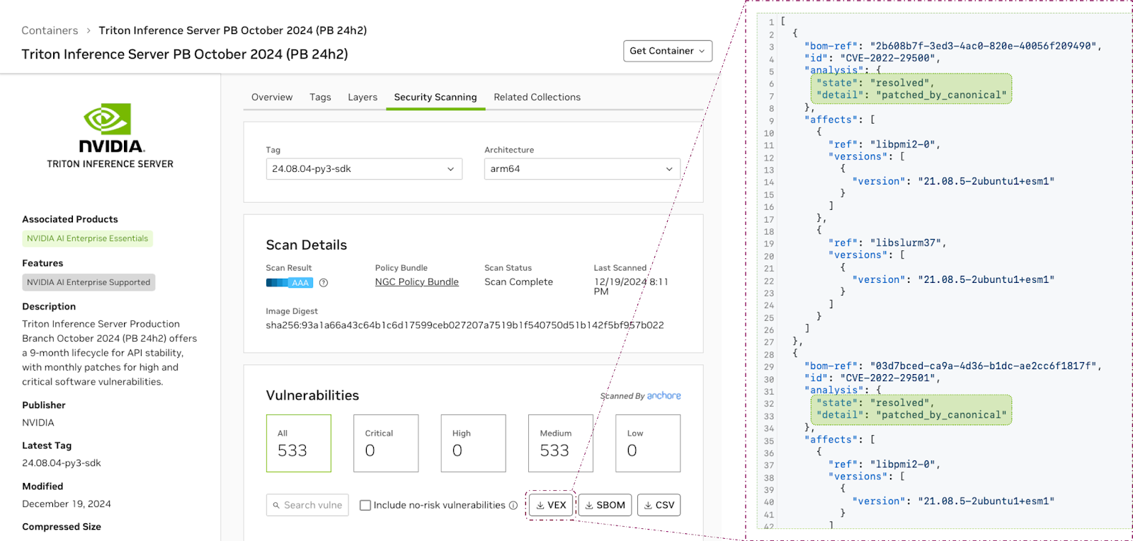This screenshot has width=1133, height=541.
Task: Click the Scan Complete status text
Action: (518, 282)
